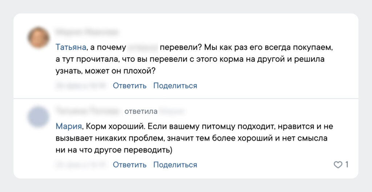Click the blurred brand word before перевели
Image resolution: width=372 pixels, height=192 pixels.
pos(143,47)
